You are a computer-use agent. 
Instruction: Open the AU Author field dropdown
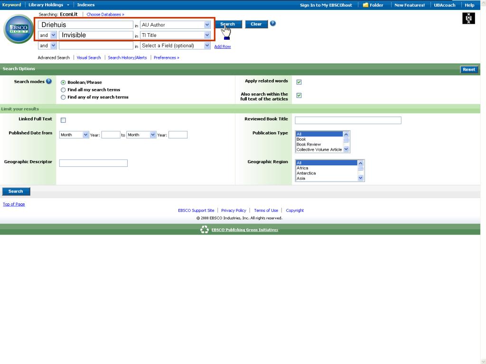click(x=176, y=25)
